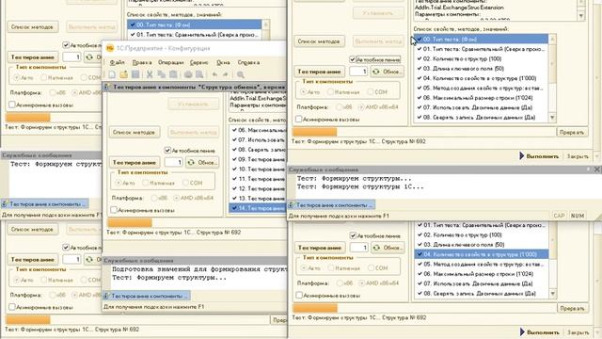The image size is (602, 339).
Task: Open Справка menu
Action: [x=248, y=62]
